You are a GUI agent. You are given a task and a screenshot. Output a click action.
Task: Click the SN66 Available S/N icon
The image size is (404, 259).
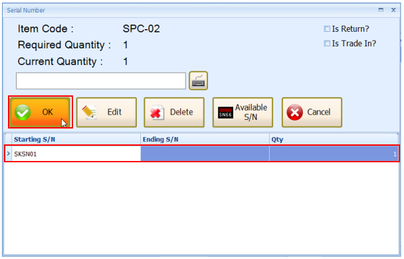[x=225, y=113]
